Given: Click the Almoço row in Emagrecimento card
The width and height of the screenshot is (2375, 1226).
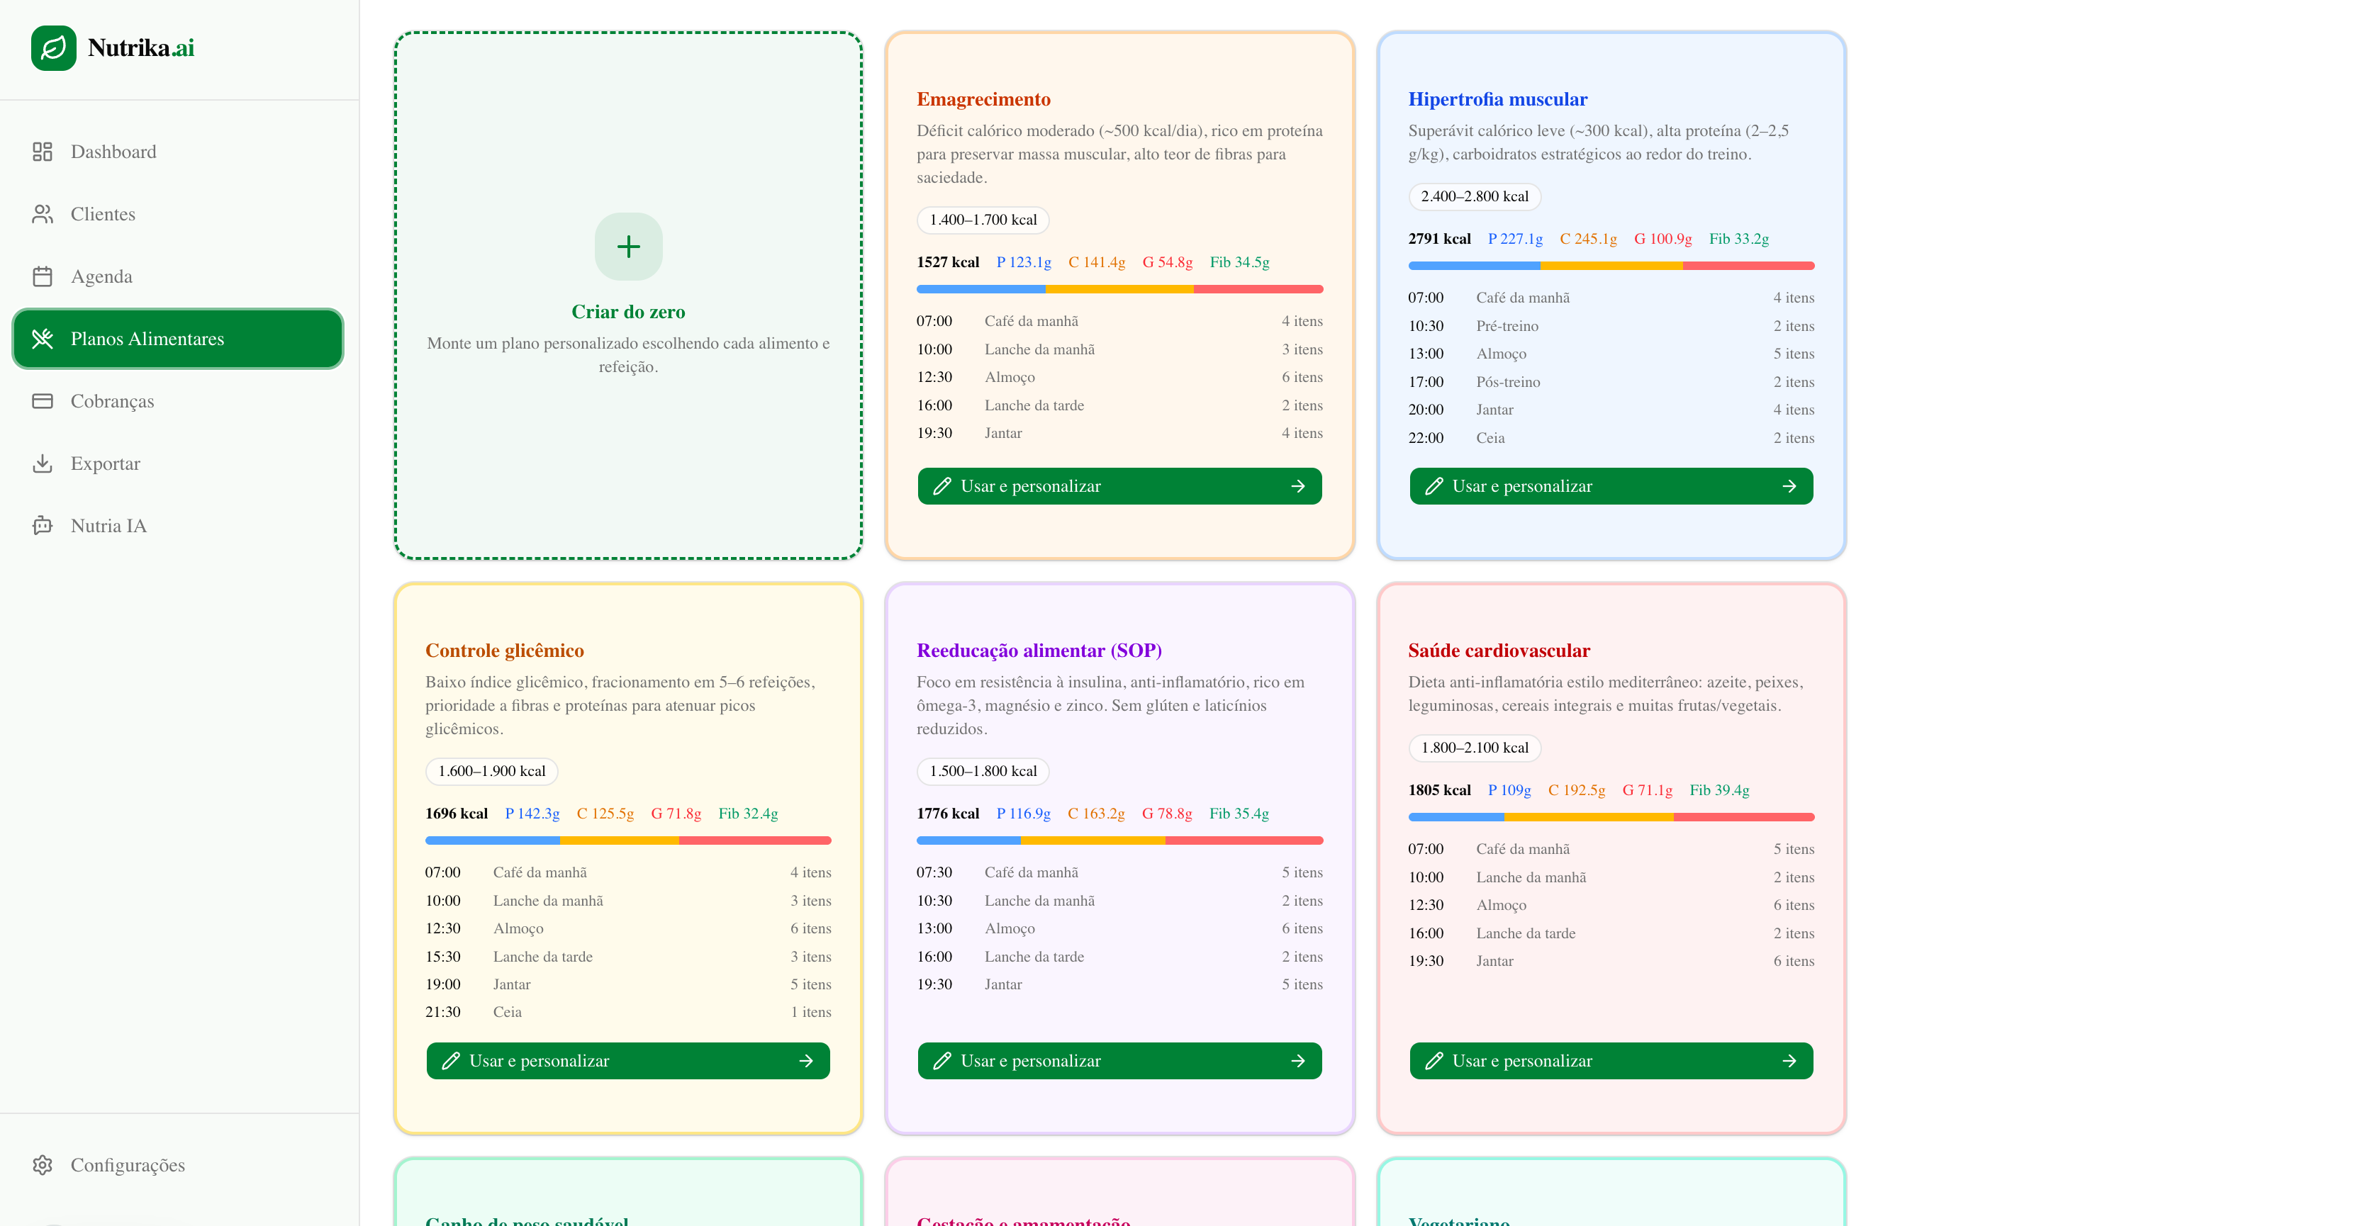Looking at the screenshot, I should pyautogui.click(x=1120, y=377).
